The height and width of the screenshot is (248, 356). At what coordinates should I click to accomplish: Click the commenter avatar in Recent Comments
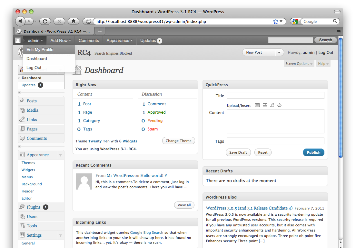(x=84, y=181)
